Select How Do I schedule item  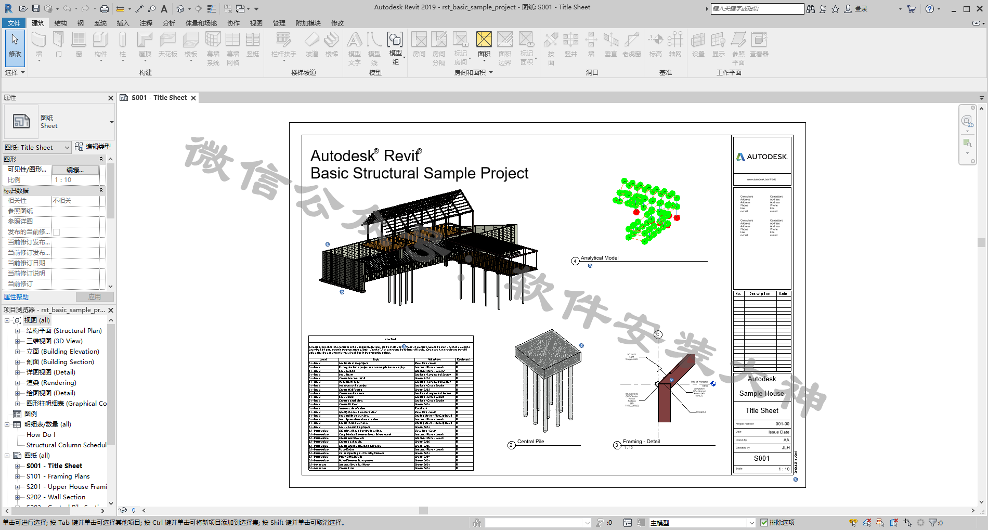[x=41, y=435]
